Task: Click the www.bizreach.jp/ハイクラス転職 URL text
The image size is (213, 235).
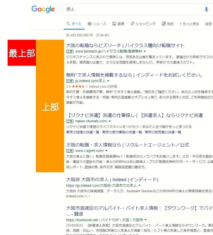Action: click(109, 51)
